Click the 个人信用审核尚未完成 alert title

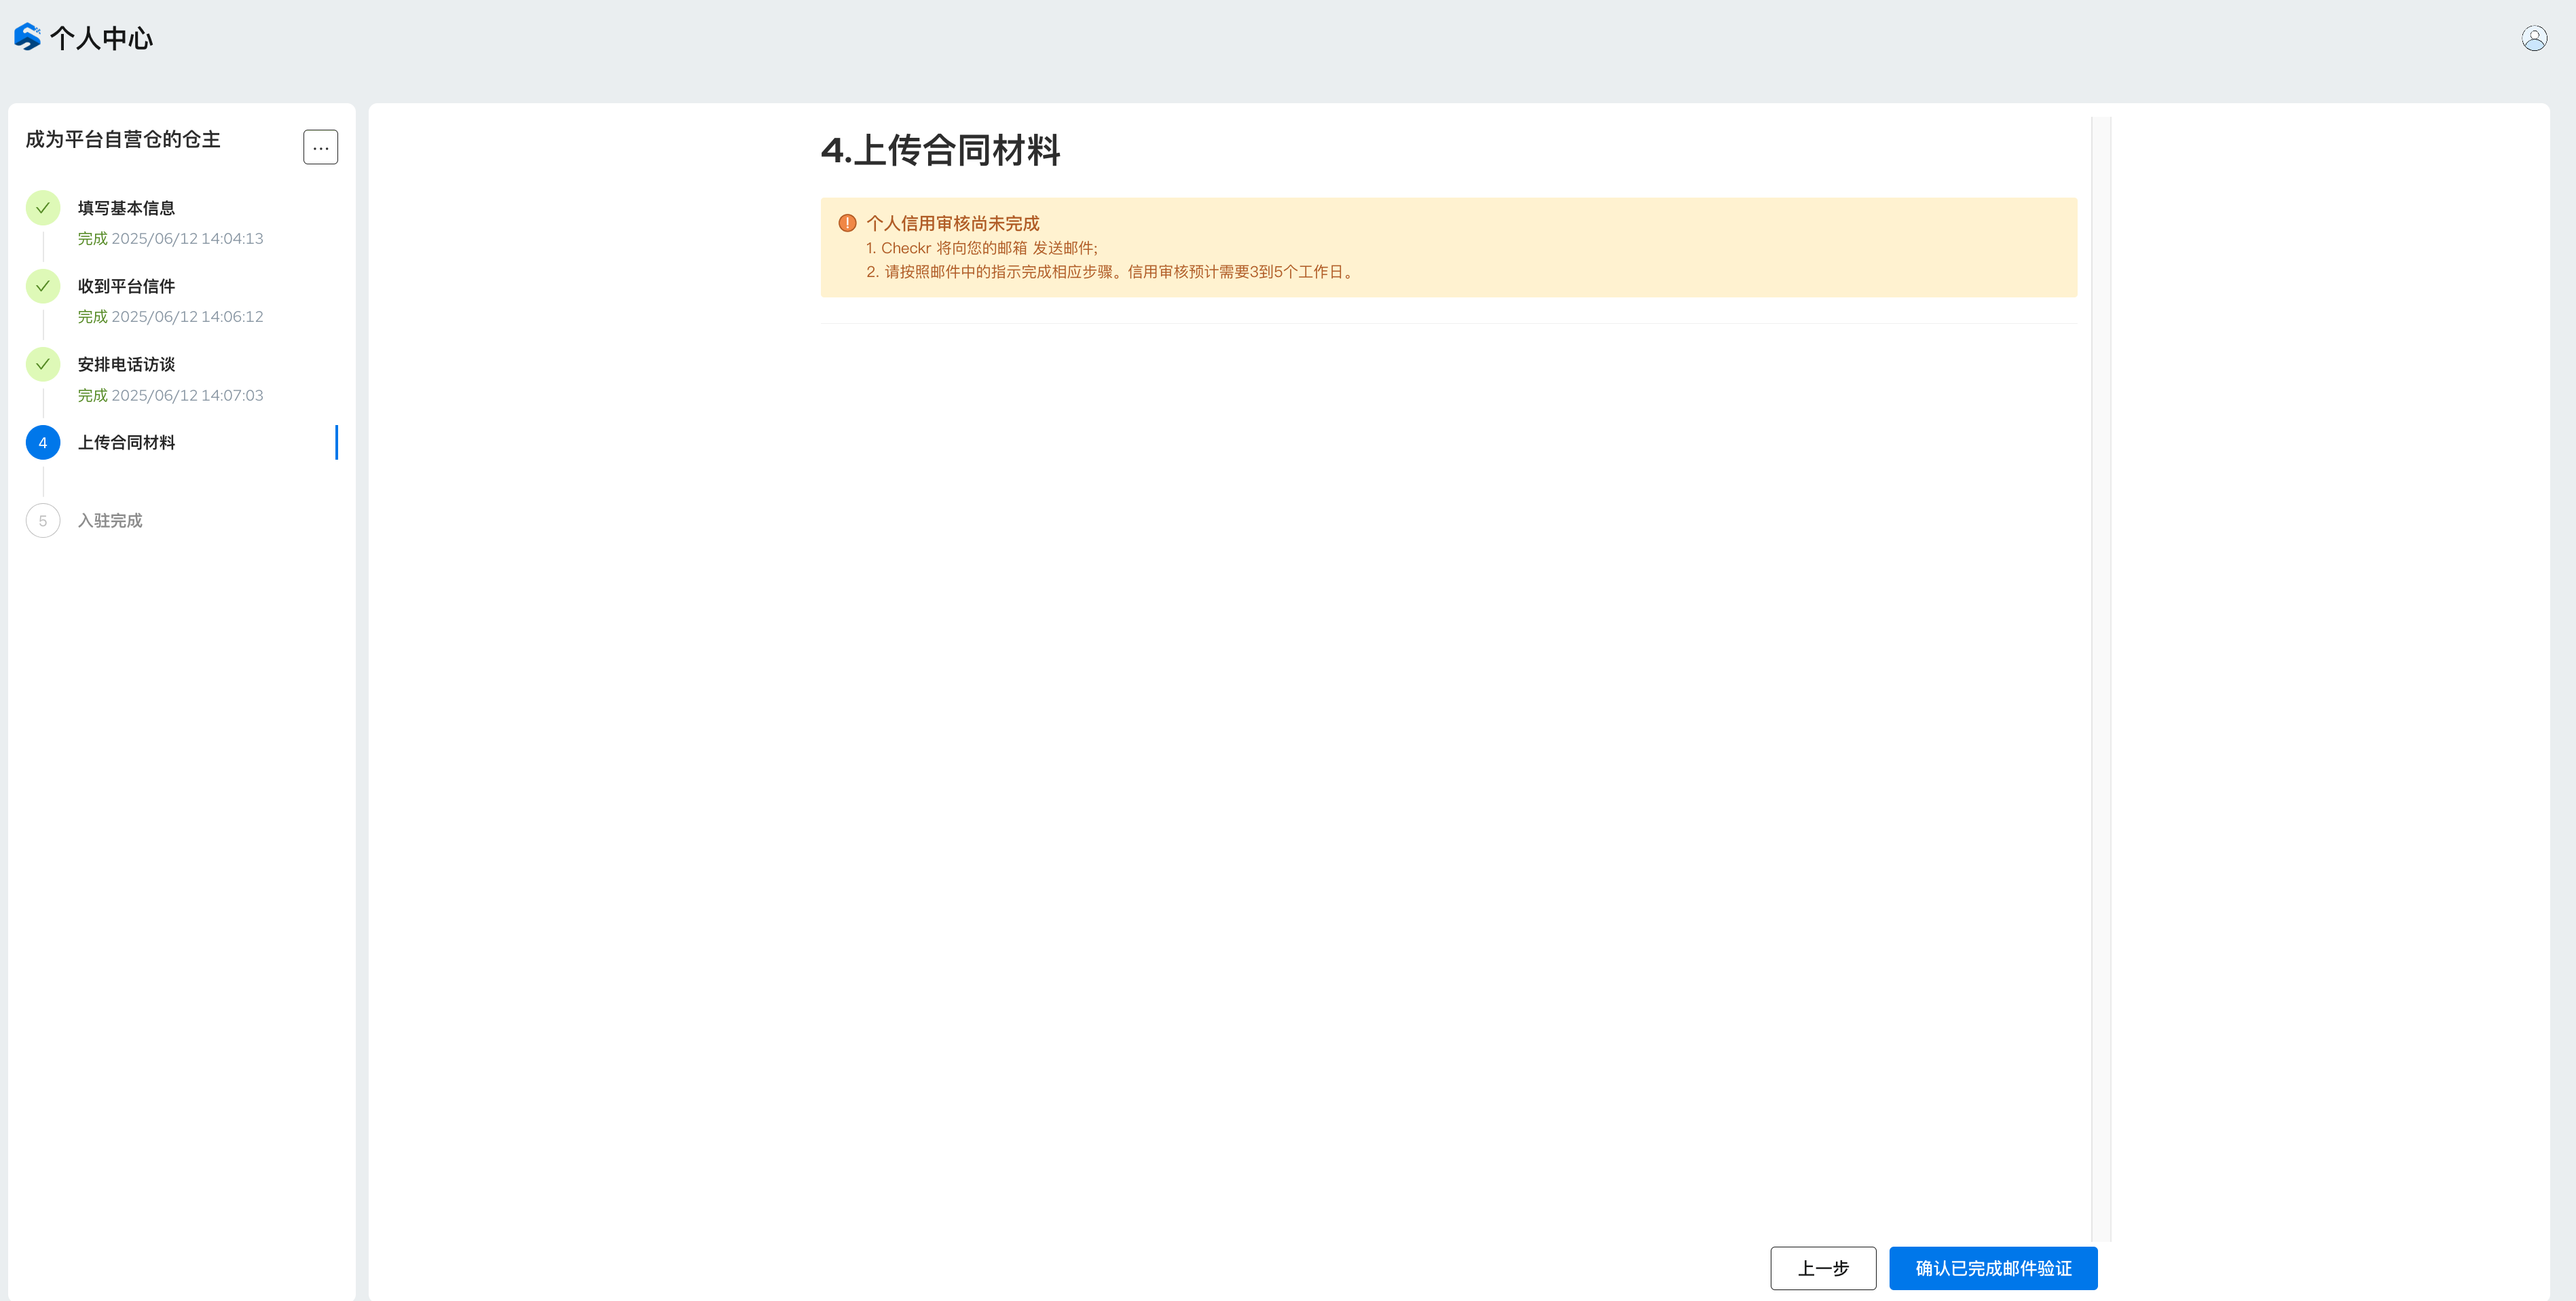[x=952, y=223]
